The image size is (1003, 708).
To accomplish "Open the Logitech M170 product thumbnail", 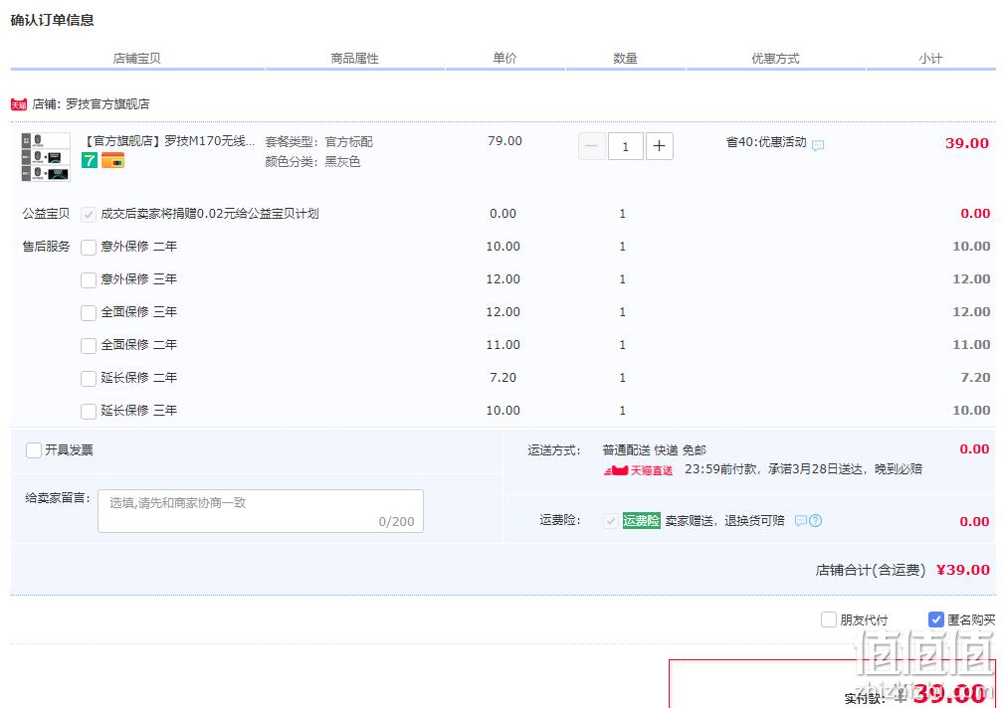I will [x=46, y=157].
